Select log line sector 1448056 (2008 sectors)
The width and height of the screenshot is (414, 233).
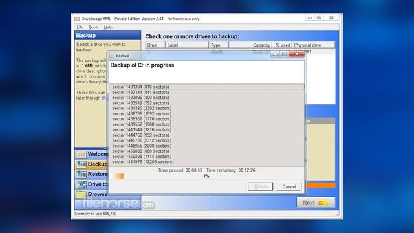[207, 146]
